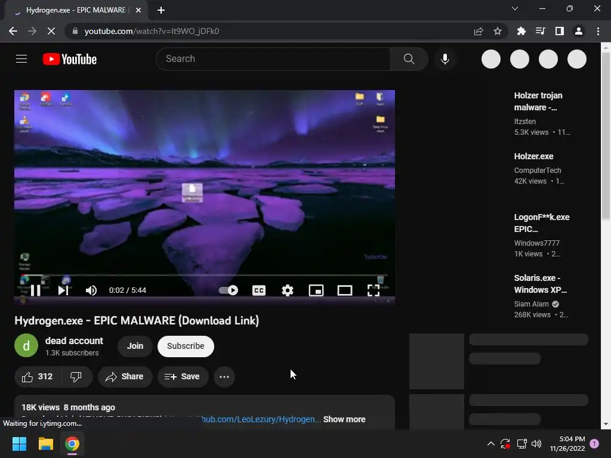This screenshot has width=611, height=458.
Task: Seek on the video progress bar
Action: pos(204,275)
